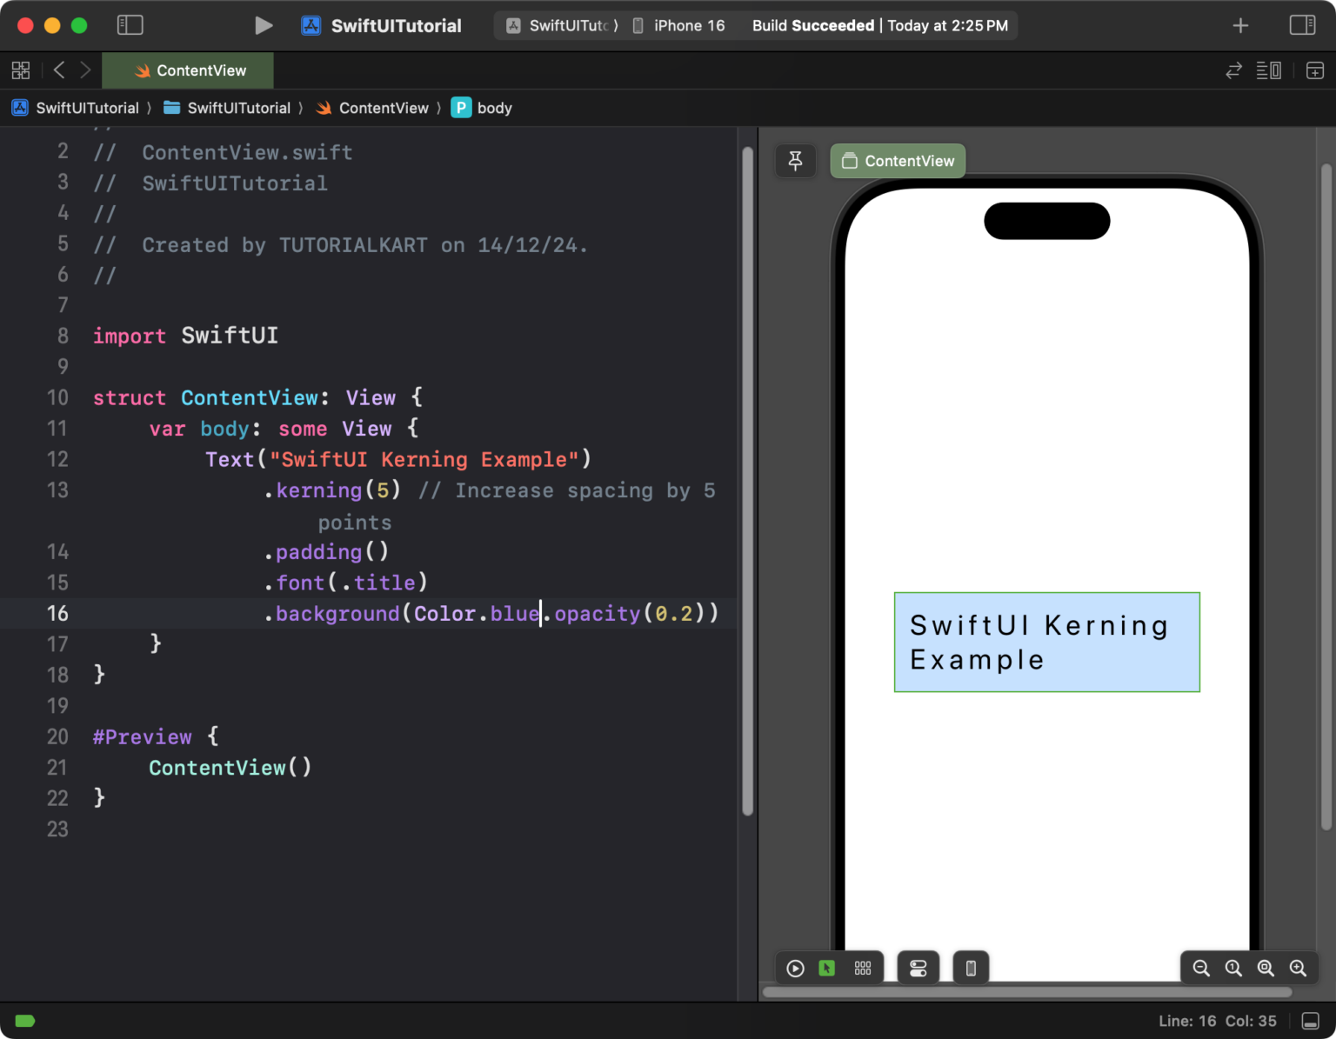Pin the ContentView preview
The width and height of the screenshot is (1336, 1039).
click(x=795, y=161)
